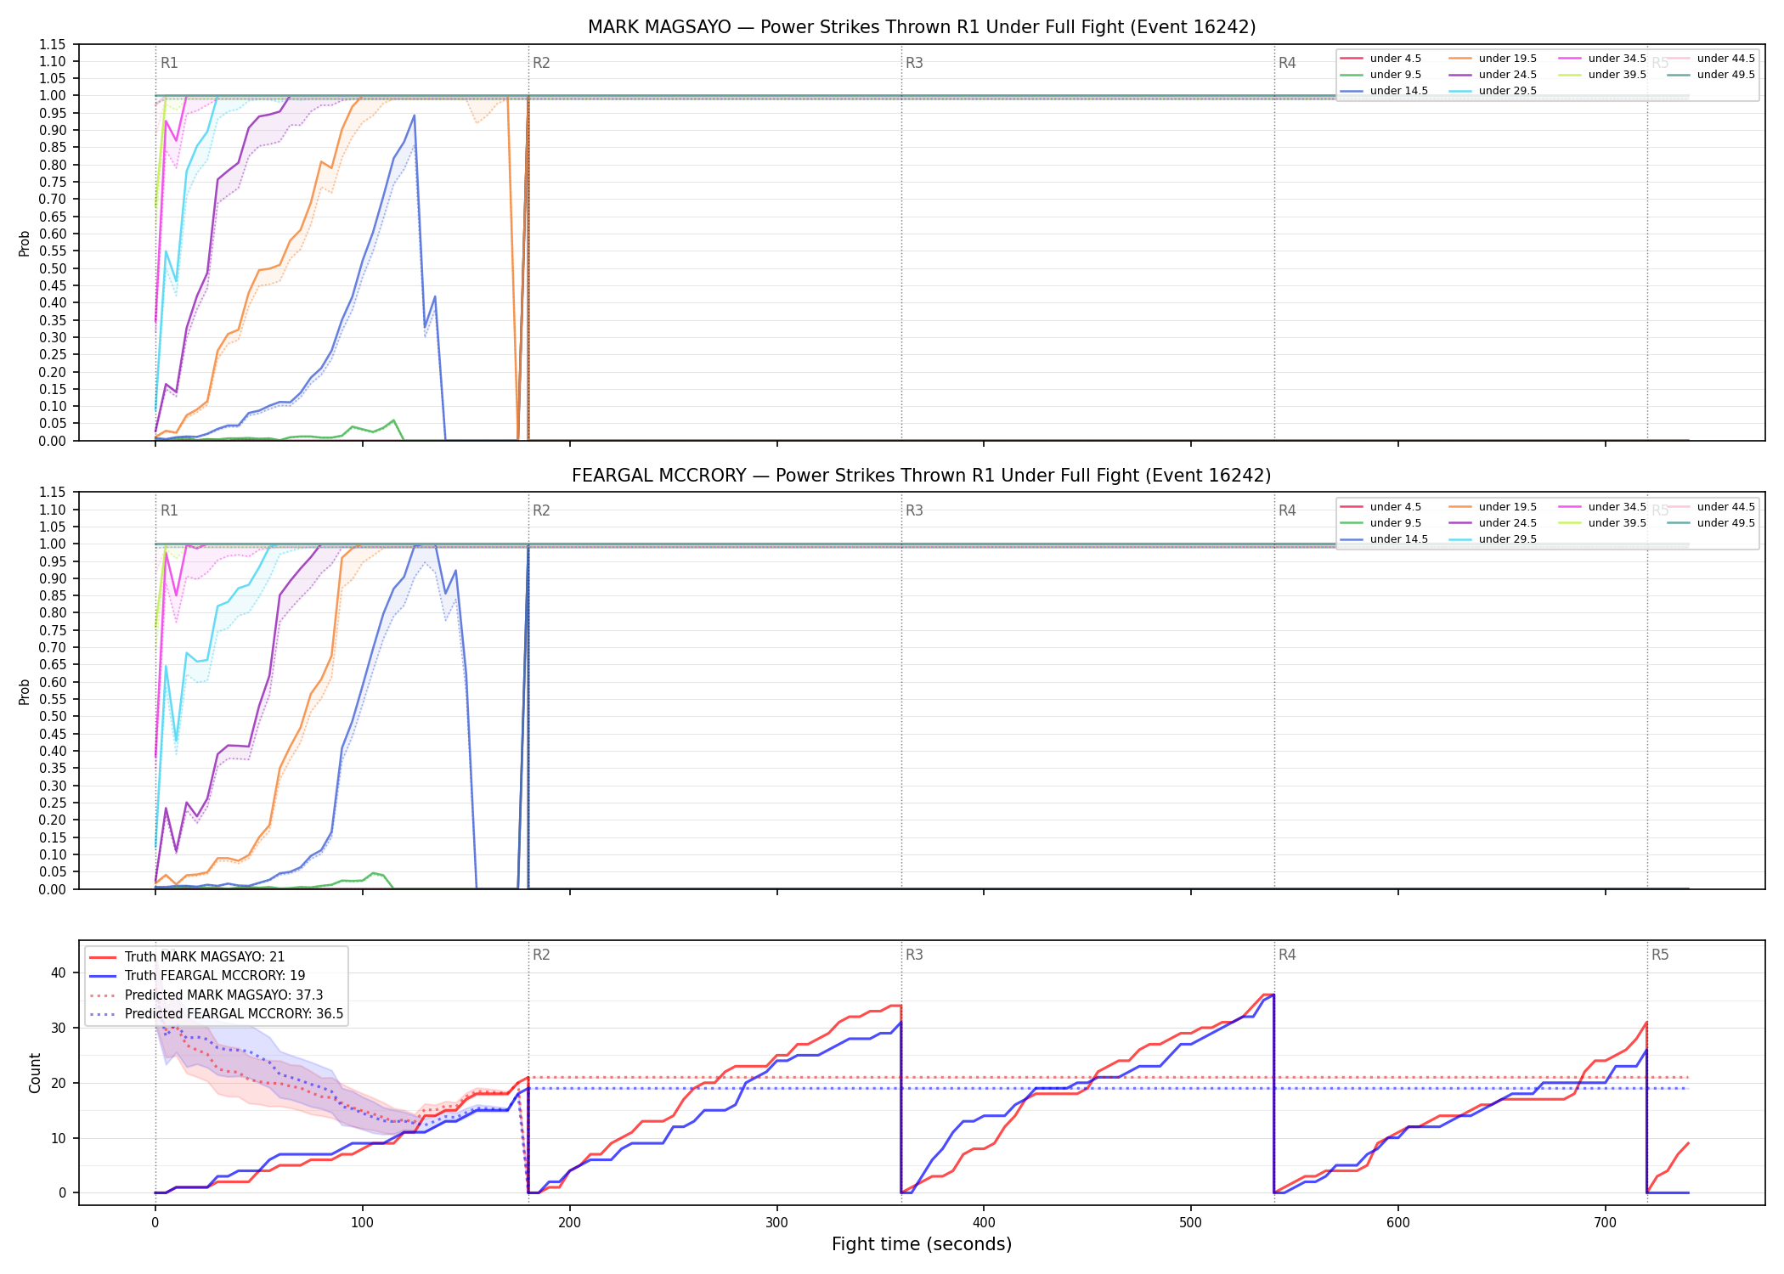Click 'under 44.5' line swatch in Magsayo legend
This screenshot has height=1274, width=1784.
pos(1679,59)
